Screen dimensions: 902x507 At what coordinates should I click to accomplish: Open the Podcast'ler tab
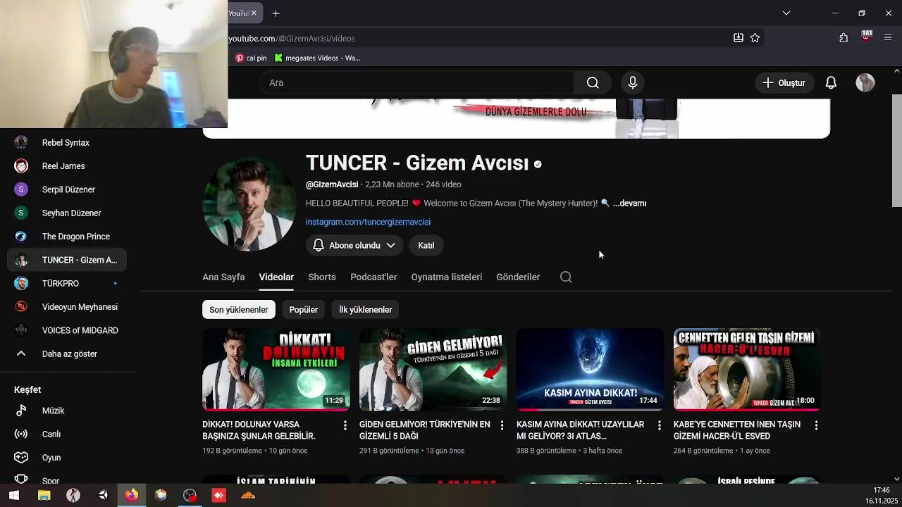pos(373,277)
